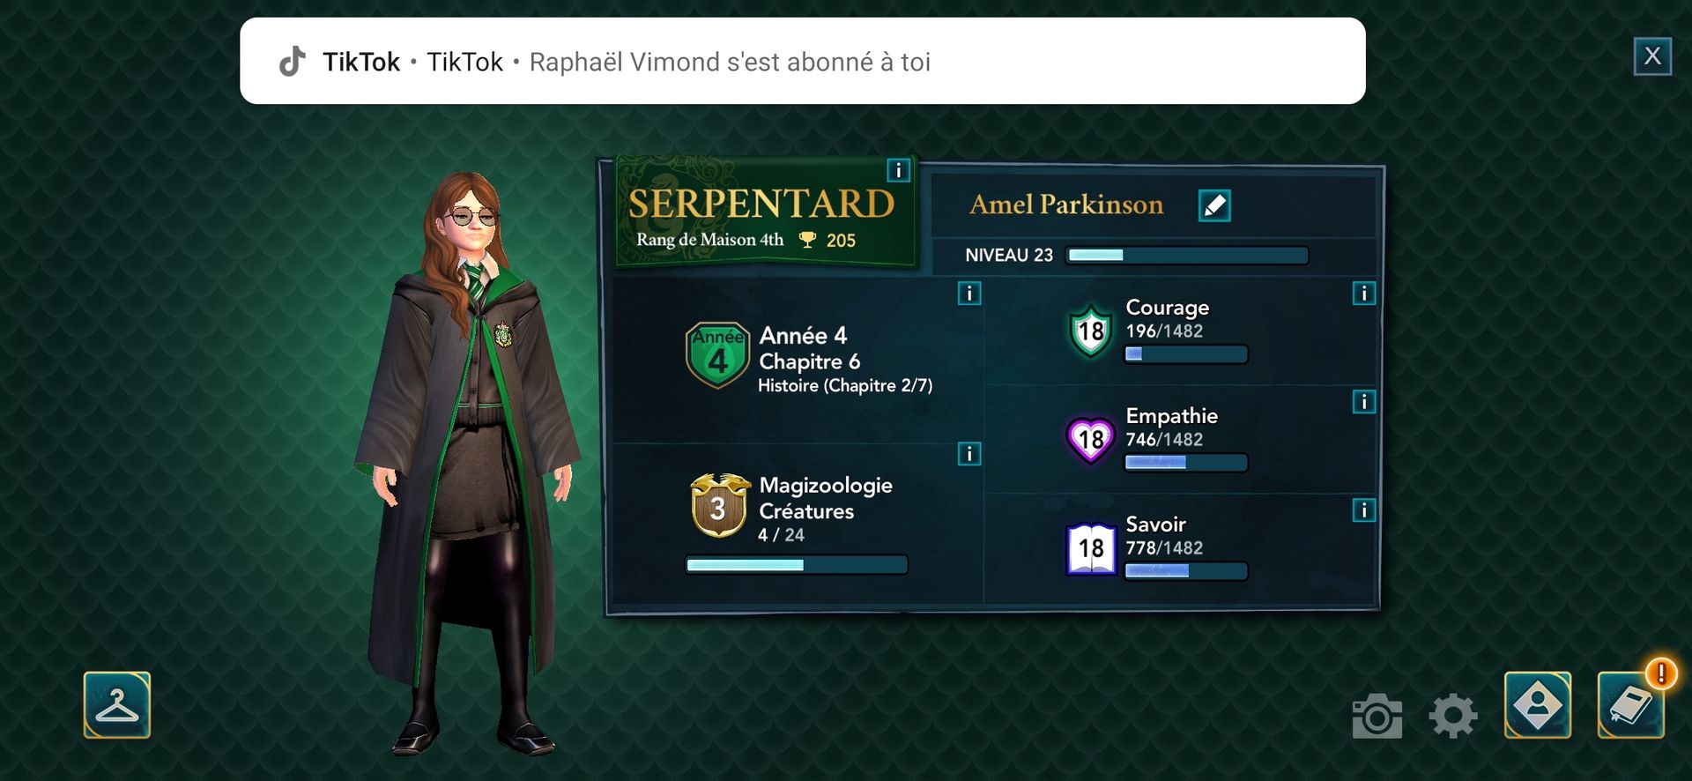
Task: Show info for Année 4 progress
Action: (969, 294)
